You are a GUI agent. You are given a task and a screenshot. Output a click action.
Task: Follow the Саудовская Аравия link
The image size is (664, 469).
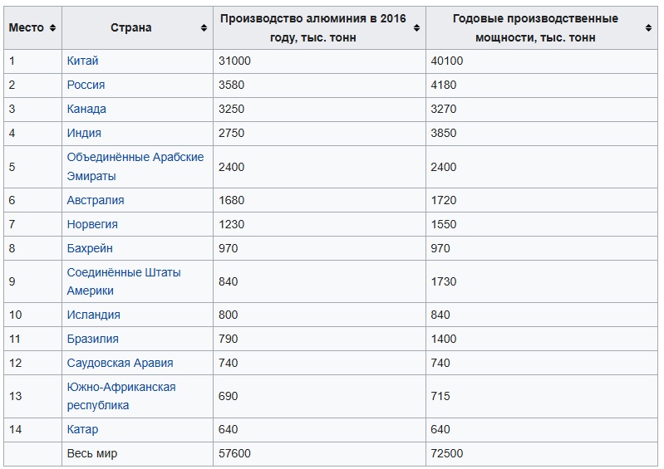(x=120, y=364)
